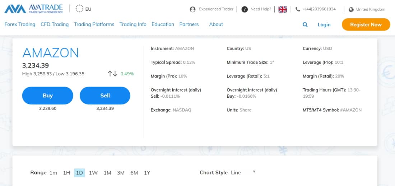The width and height of the screenshot is (395, 186).
Task: Click the MT5/MT4 Symbol #AMAZON text
Action: click(x=332, y=110)
